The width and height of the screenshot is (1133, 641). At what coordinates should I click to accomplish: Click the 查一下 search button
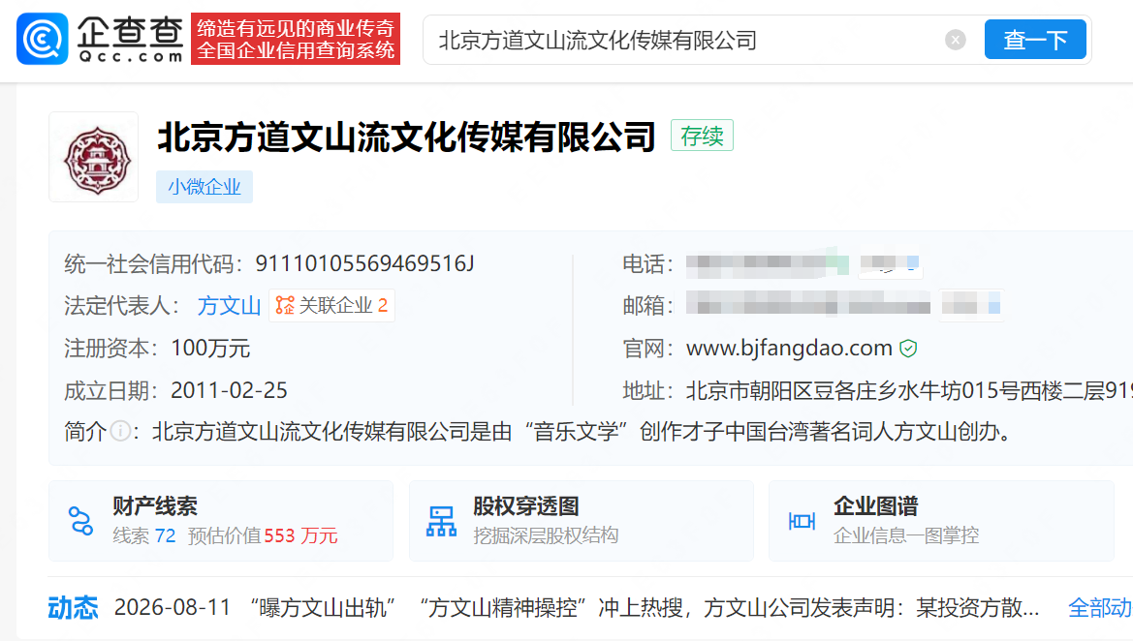pyautogui.click(x=1035, y=40)
